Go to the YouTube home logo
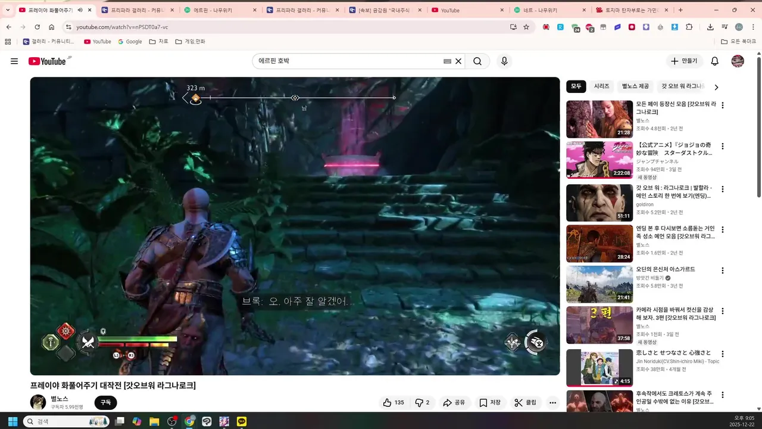The image size is (762, 429). [x=47, y=61]
